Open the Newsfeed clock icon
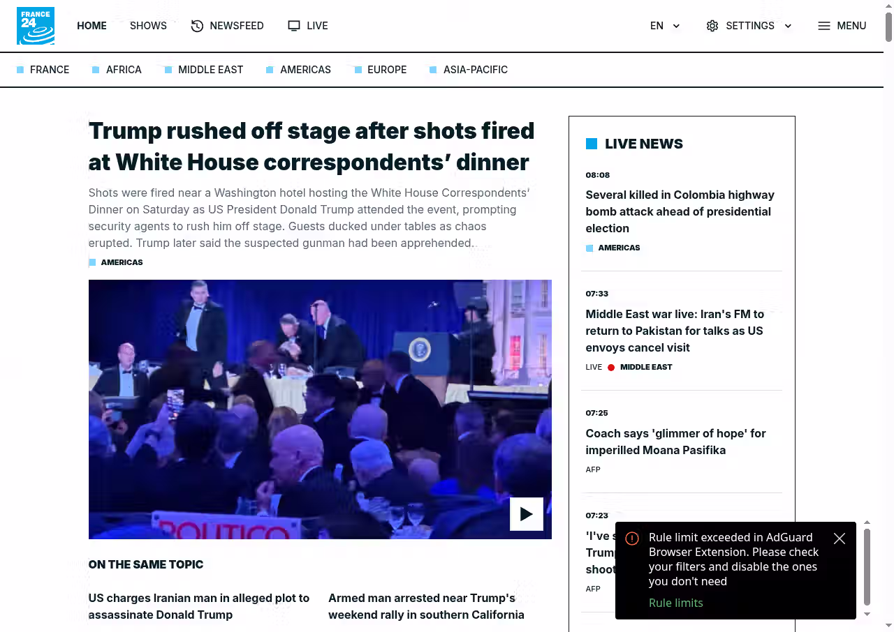894x632 pixels. coord(198,26)
